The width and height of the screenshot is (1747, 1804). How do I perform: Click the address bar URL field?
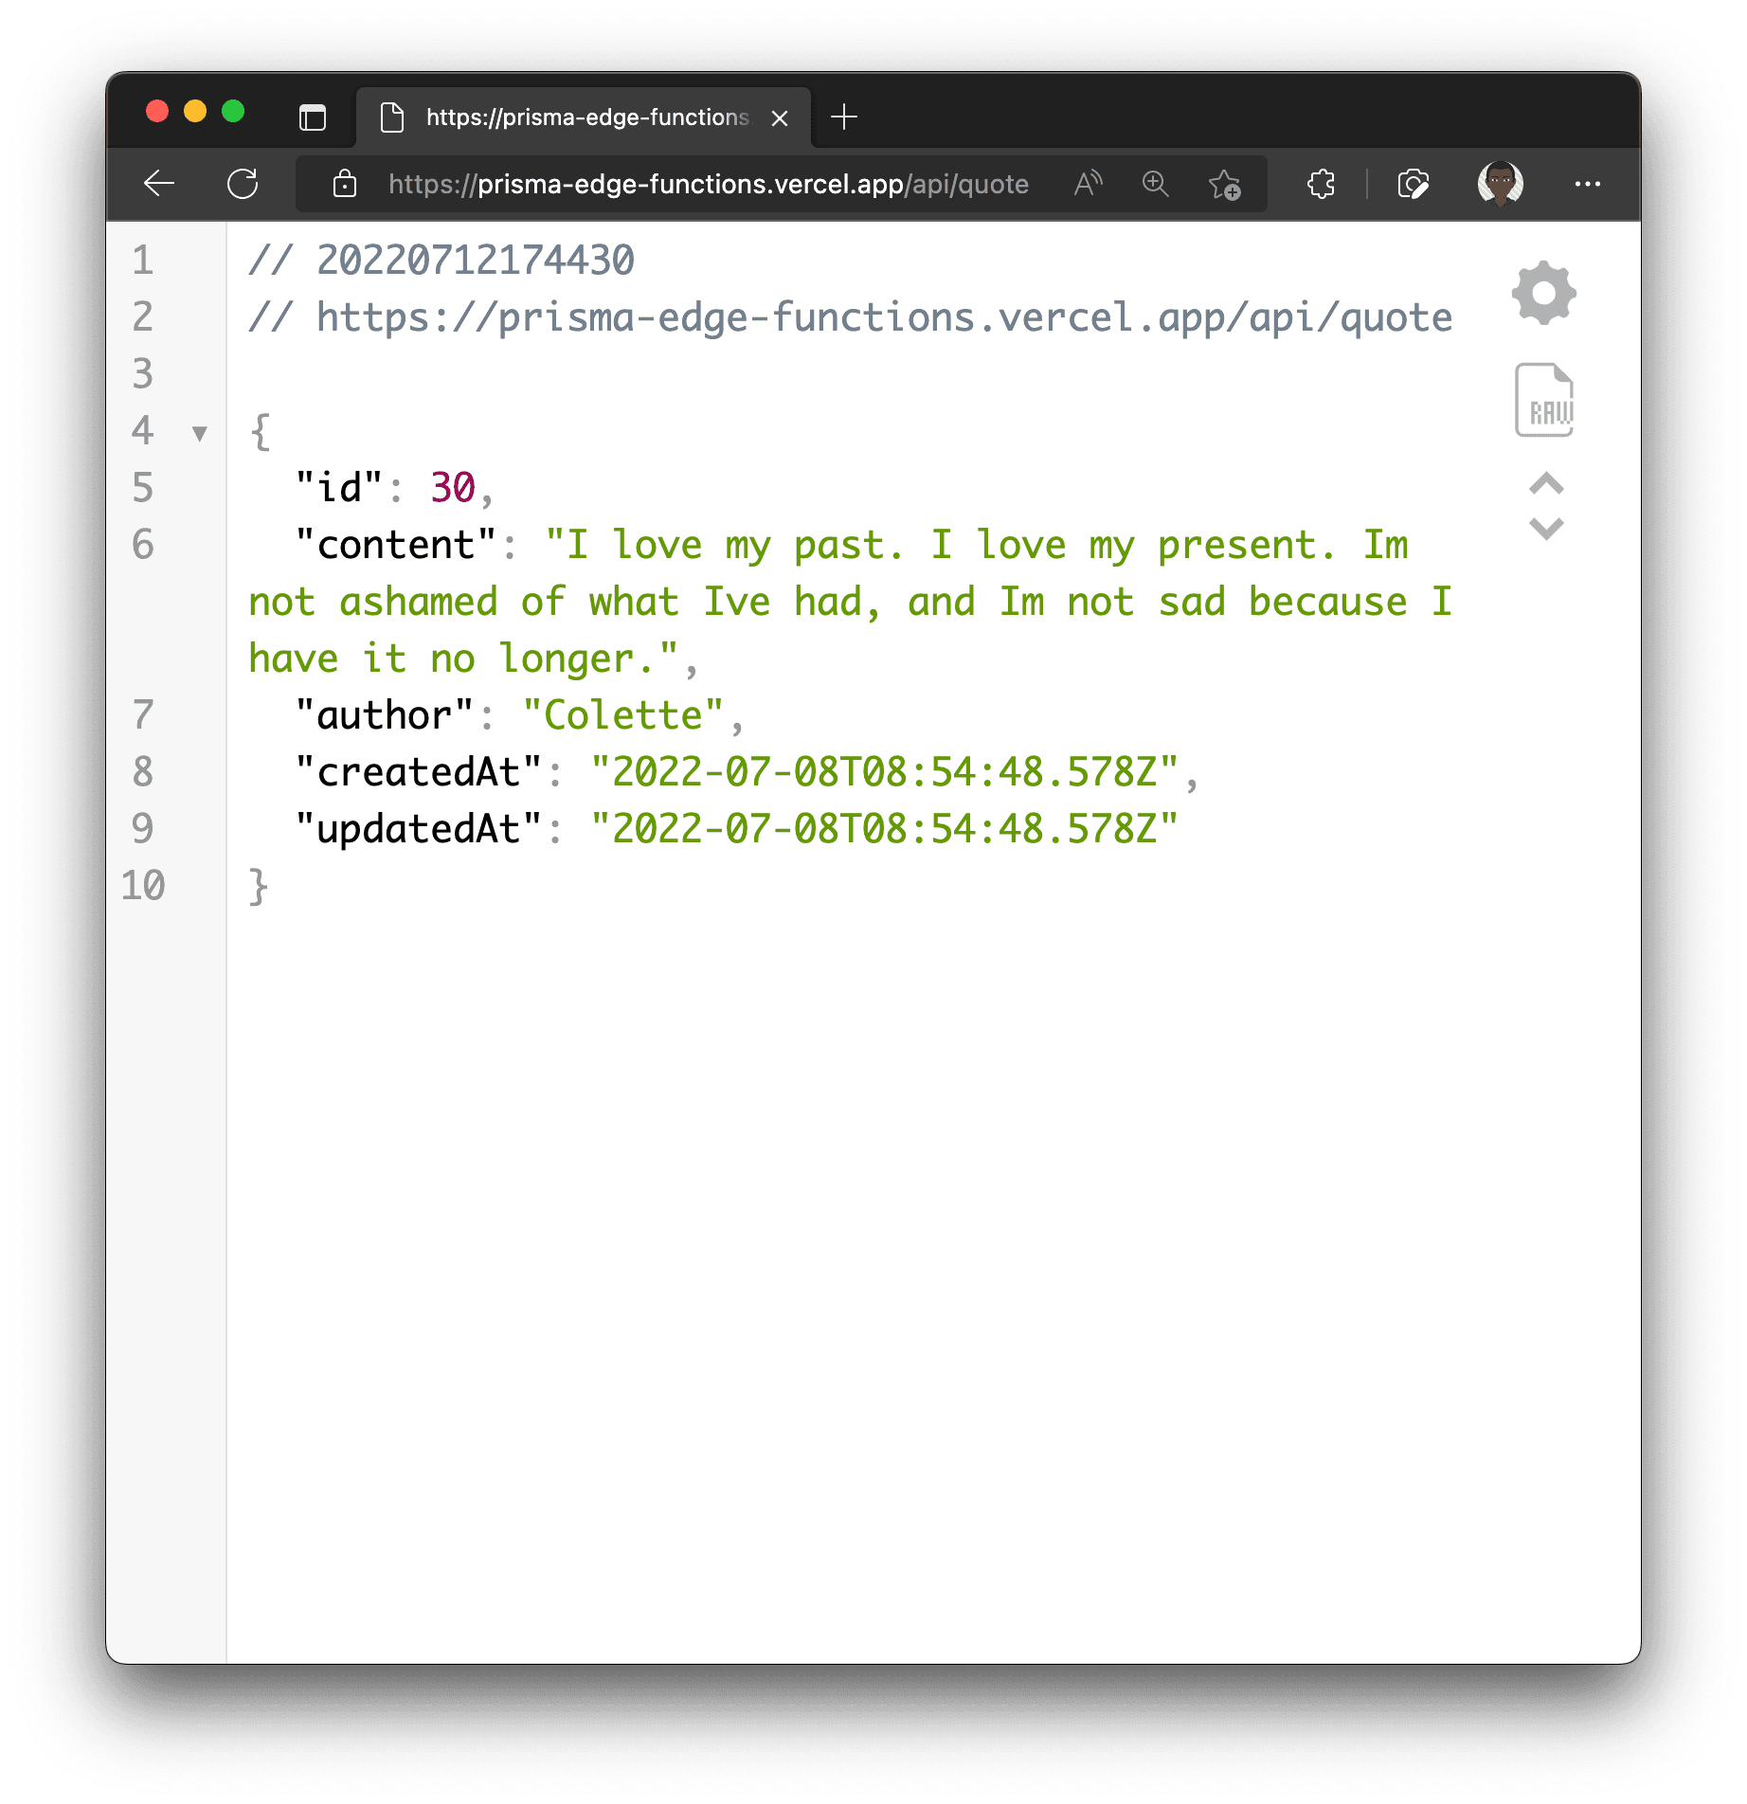pos(708,184)
